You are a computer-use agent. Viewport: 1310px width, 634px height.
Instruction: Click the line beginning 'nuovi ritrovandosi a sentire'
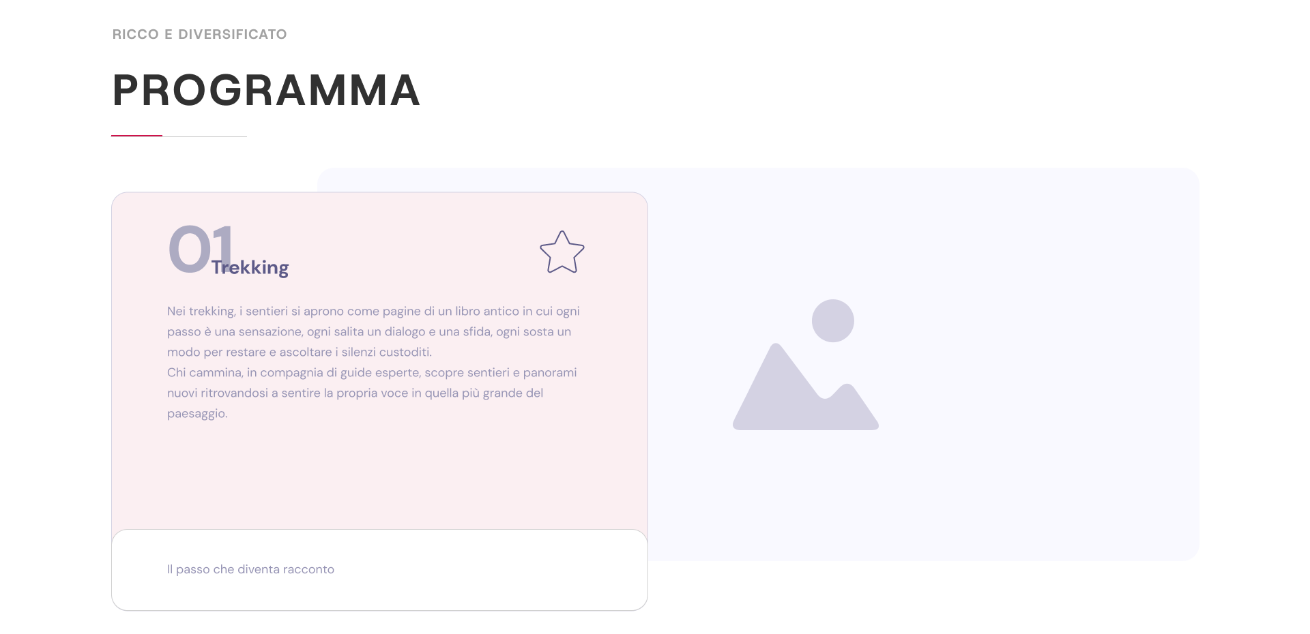(x=355, y=393)
